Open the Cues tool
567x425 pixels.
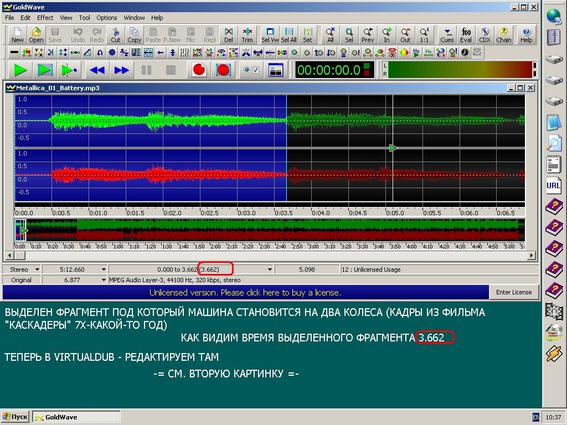(447, 35)
